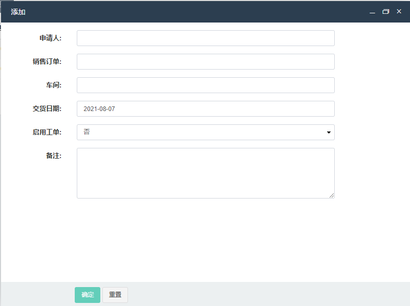410x306 pixels.
Task: Confirm with the 确定 button
Action: [88, 295]
